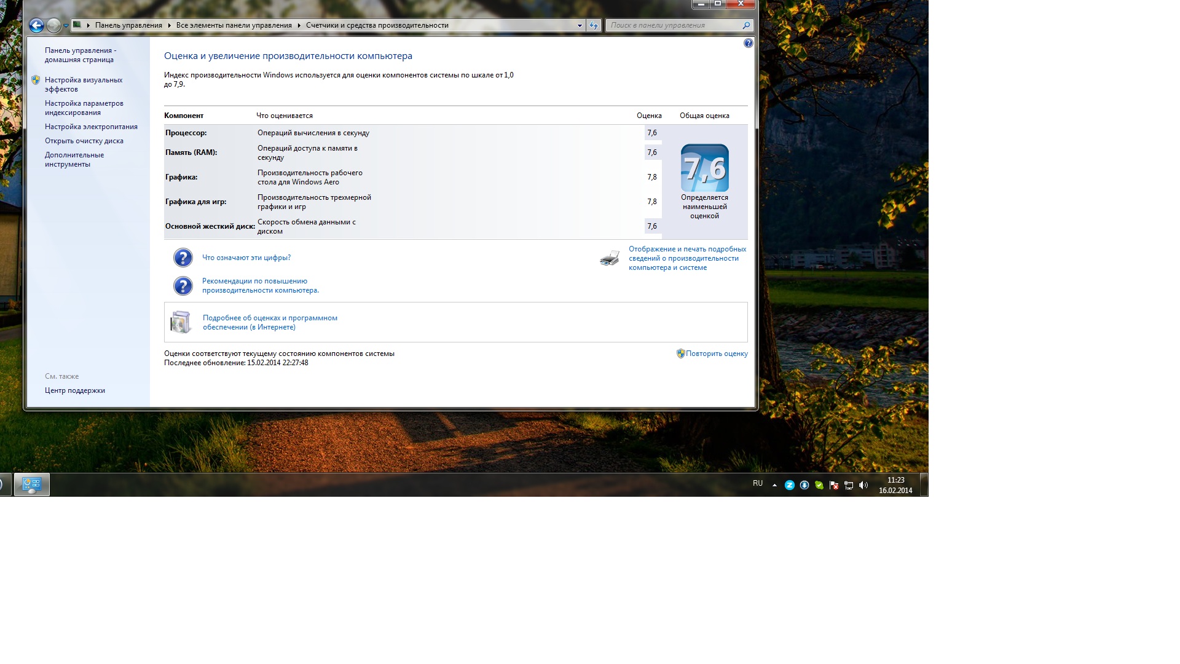Click the network connection tray icon

pos(849,485)
